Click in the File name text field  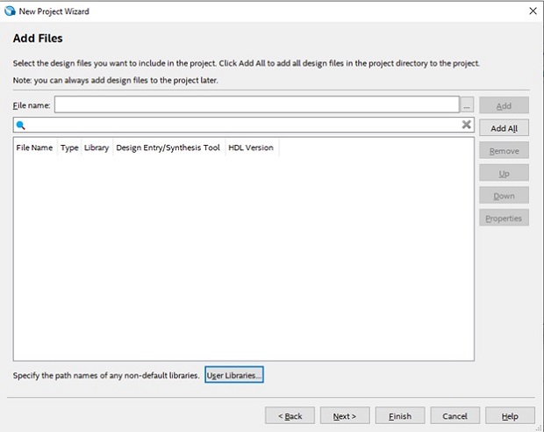click(x=256, y=105)
